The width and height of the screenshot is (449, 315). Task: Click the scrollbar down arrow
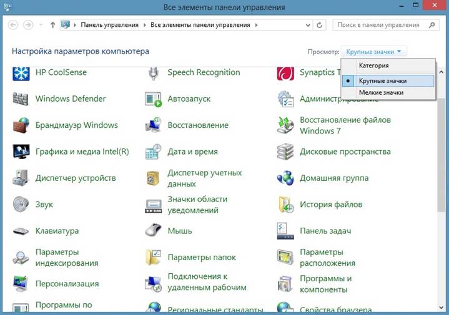click(442, 308)
